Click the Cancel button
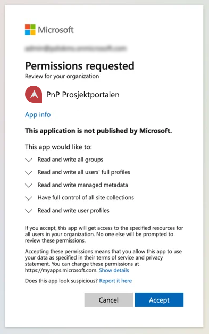Screen dimensions: 209x334 pos(108,300)
